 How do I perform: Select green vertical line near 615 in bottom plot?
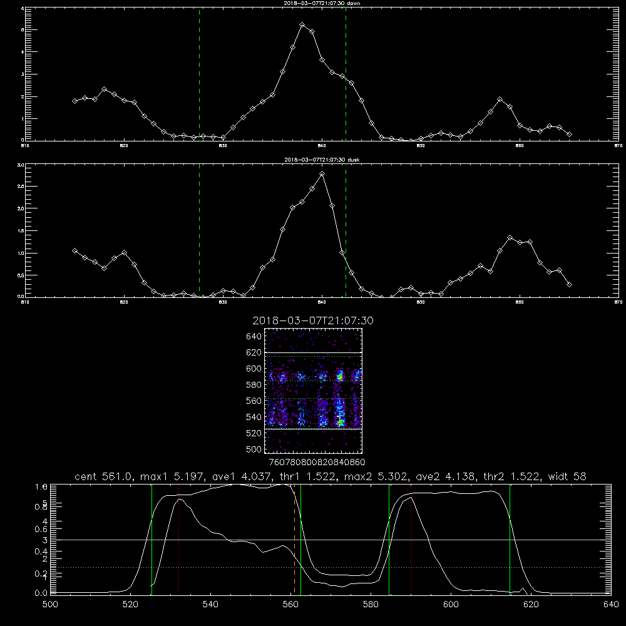(510, 540)
